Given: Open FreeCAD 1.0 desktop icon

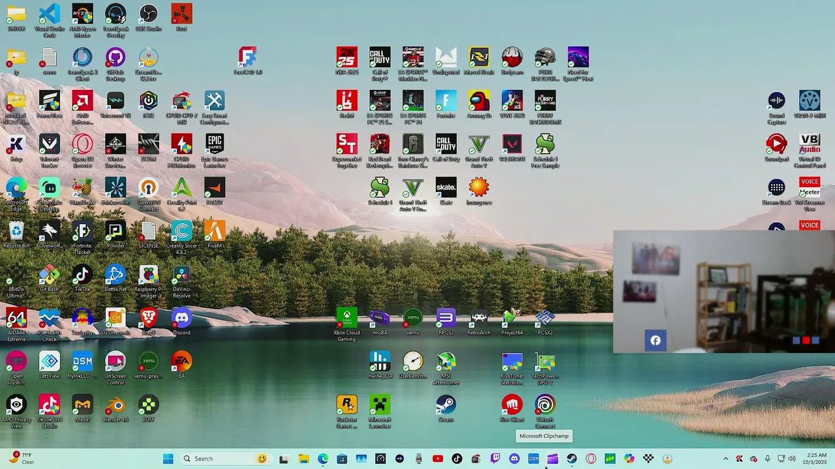Looking at the screenshot, I should coord(247,61).
